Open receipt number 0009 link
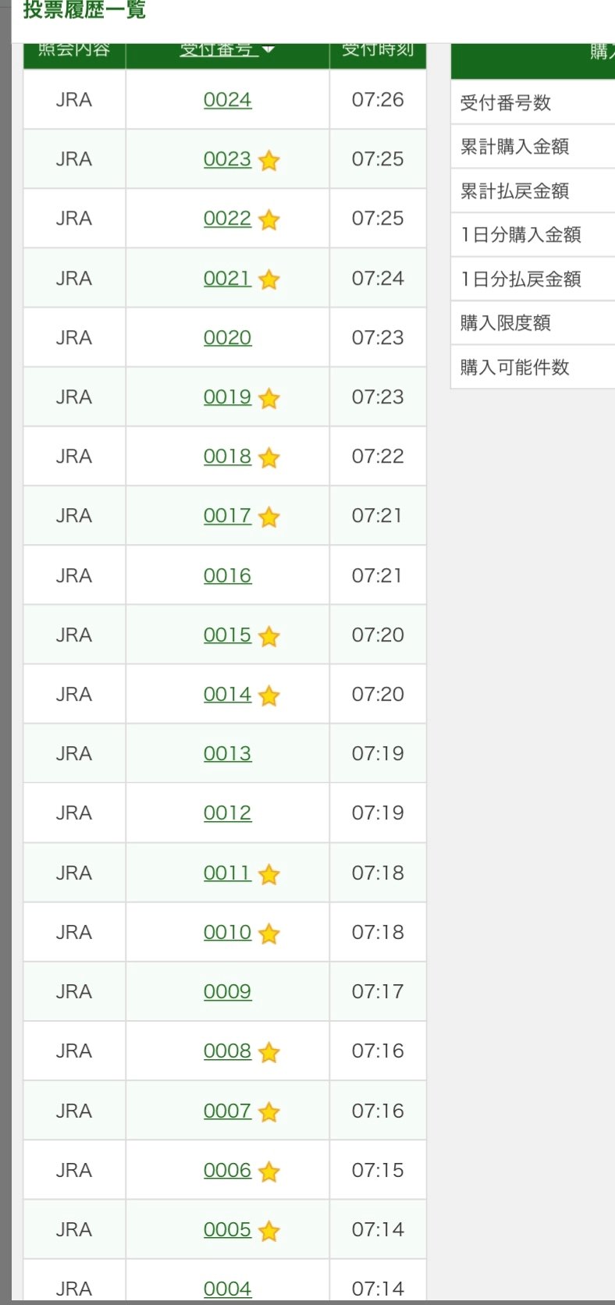 [x=227, y=992]
